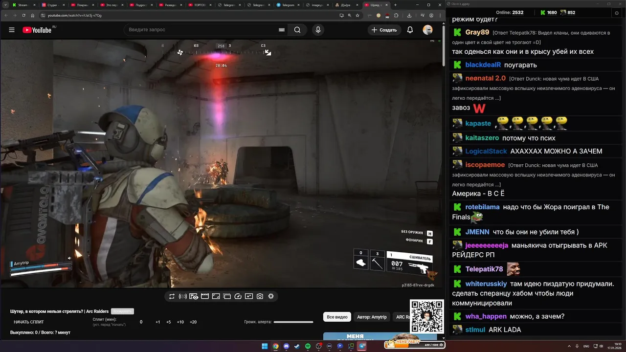Open the Chrome extensions puzzle icon
Viewport: 626px width, 352px height.
(397, 15)
